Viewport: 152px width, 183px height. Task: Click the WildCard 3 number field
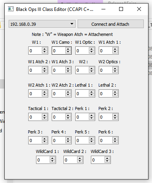click(x=98, y=160)
